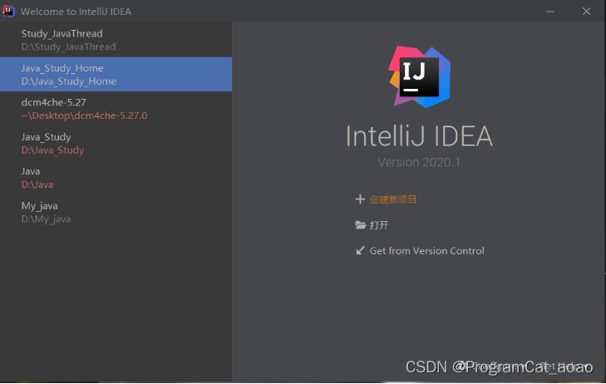Open the My_java recent project
The width and height of the screenshot is (606, 384).
click(x=116, y=212)
